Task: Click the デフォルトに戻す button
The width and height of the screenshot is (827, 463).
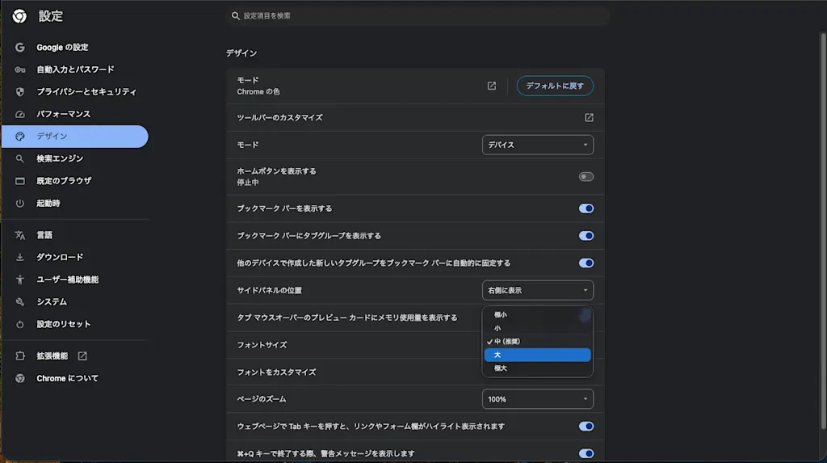Action: 555,86
